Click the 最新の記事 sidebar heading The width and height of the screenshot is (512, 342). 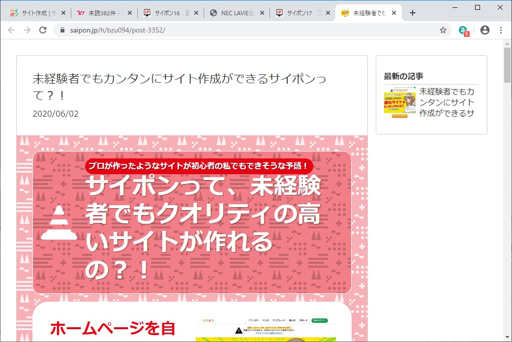pyautogui.click(x=404, y=76)
